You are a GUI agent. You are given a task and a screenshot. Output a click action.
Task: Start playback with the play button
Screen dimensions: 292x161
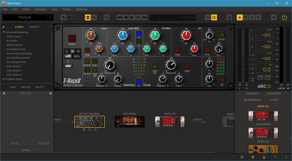(132, 17)
